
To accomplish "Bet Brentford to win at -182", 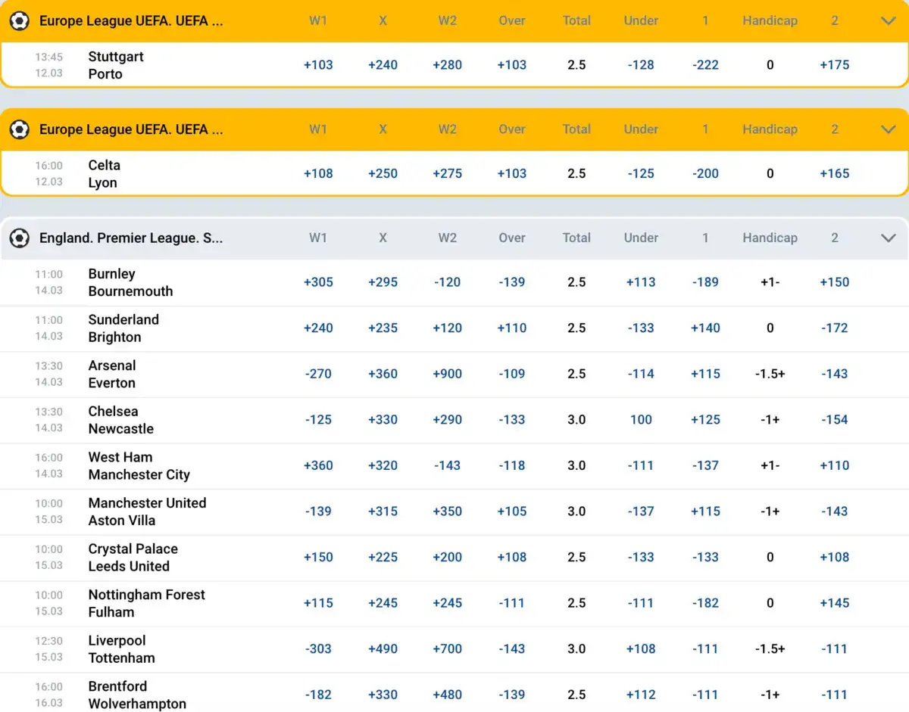I will click(318, 695).
